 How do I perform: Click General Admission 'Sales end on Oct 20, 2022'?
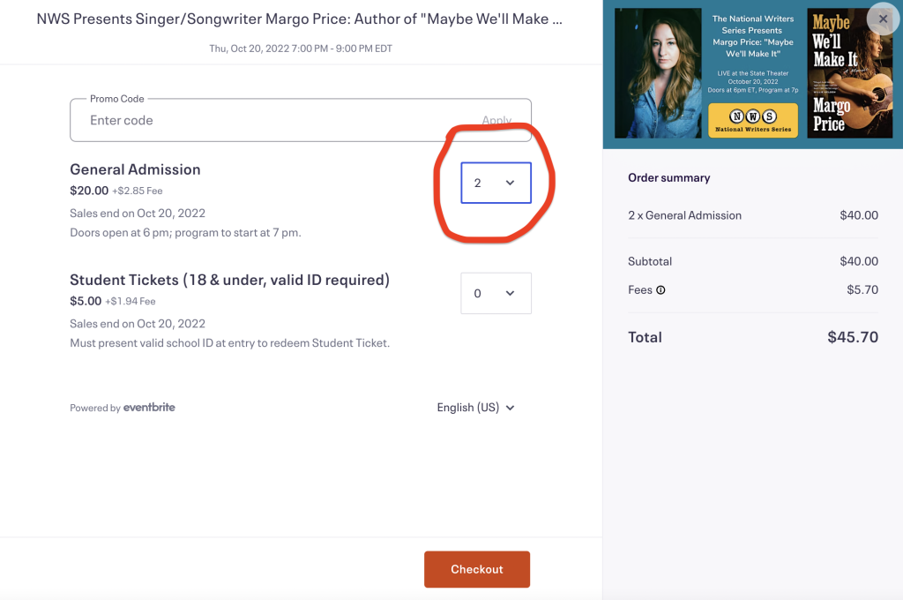tap(138, 214)
